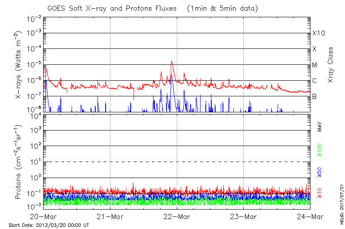Click the red X-ray flare peak near 22-Mar
Screen dimensions: 345x229
pyautogui.click(x=172, y=62)
